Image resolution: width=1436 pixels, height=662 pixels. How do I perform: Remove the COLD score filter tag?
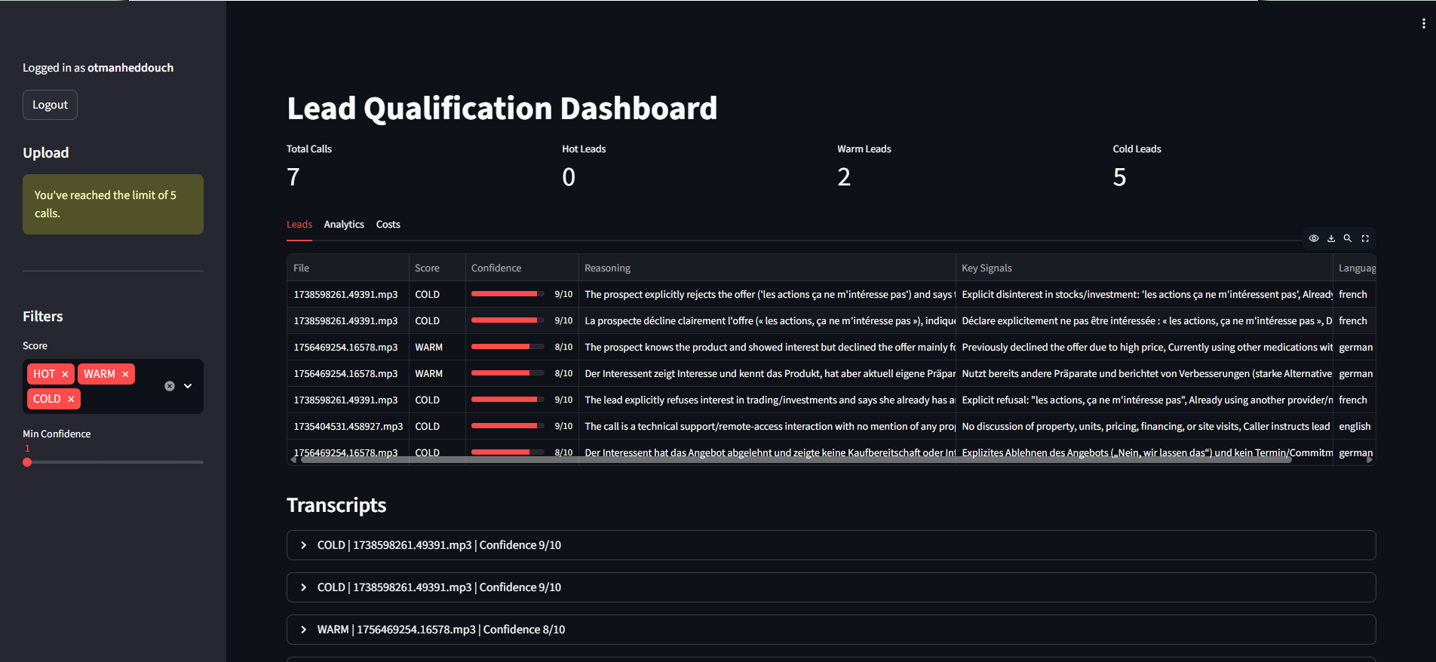coord(71,399)
